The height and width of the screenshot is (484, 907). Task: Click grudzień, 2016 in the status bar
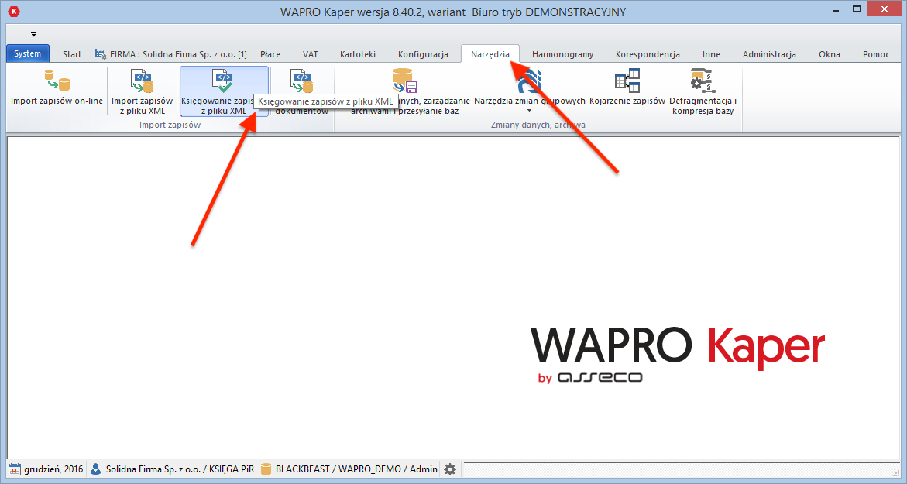pyautogui.click(x=52, y=469)
